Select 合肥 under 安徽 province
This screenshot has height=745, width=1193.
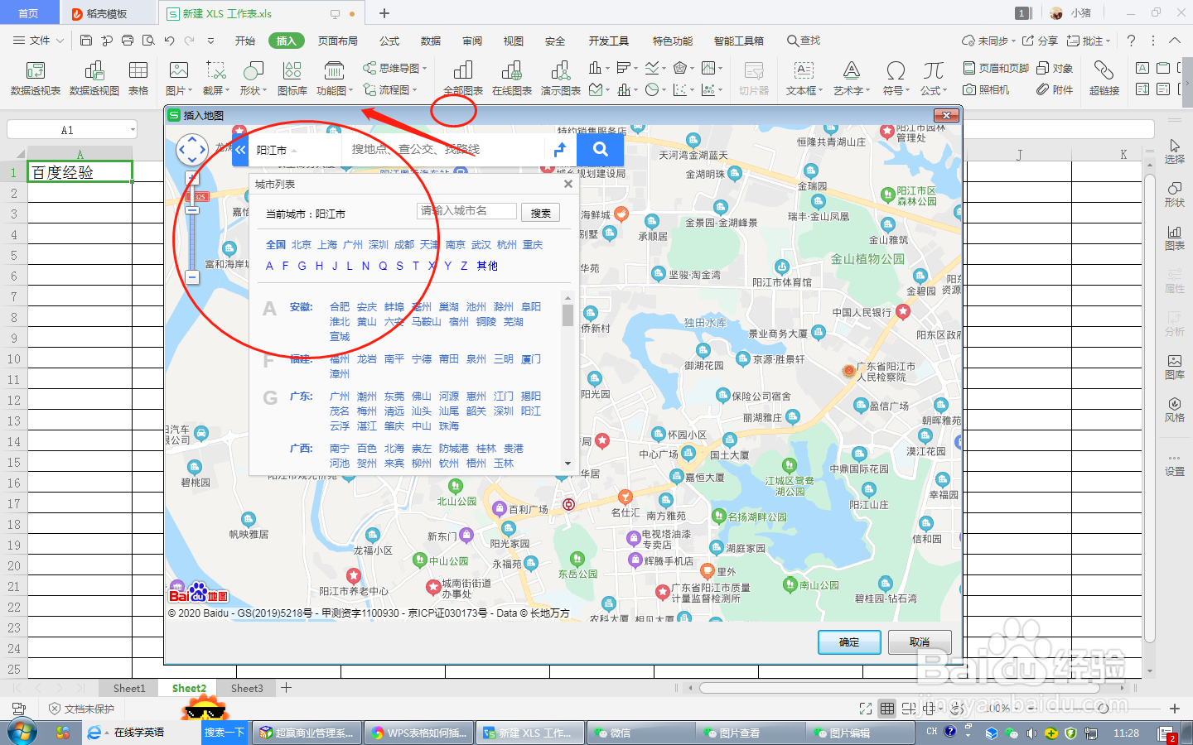coord(340,307)
